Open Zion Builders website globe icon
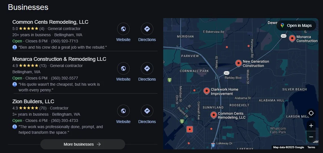This screenshot has height=153, width=323. (123, 111)
